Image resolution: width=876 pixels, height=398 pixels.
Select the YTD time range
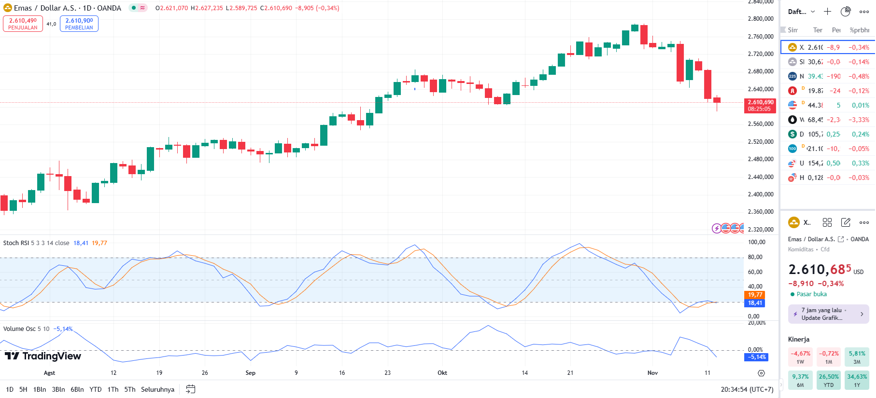pos(96,389)
